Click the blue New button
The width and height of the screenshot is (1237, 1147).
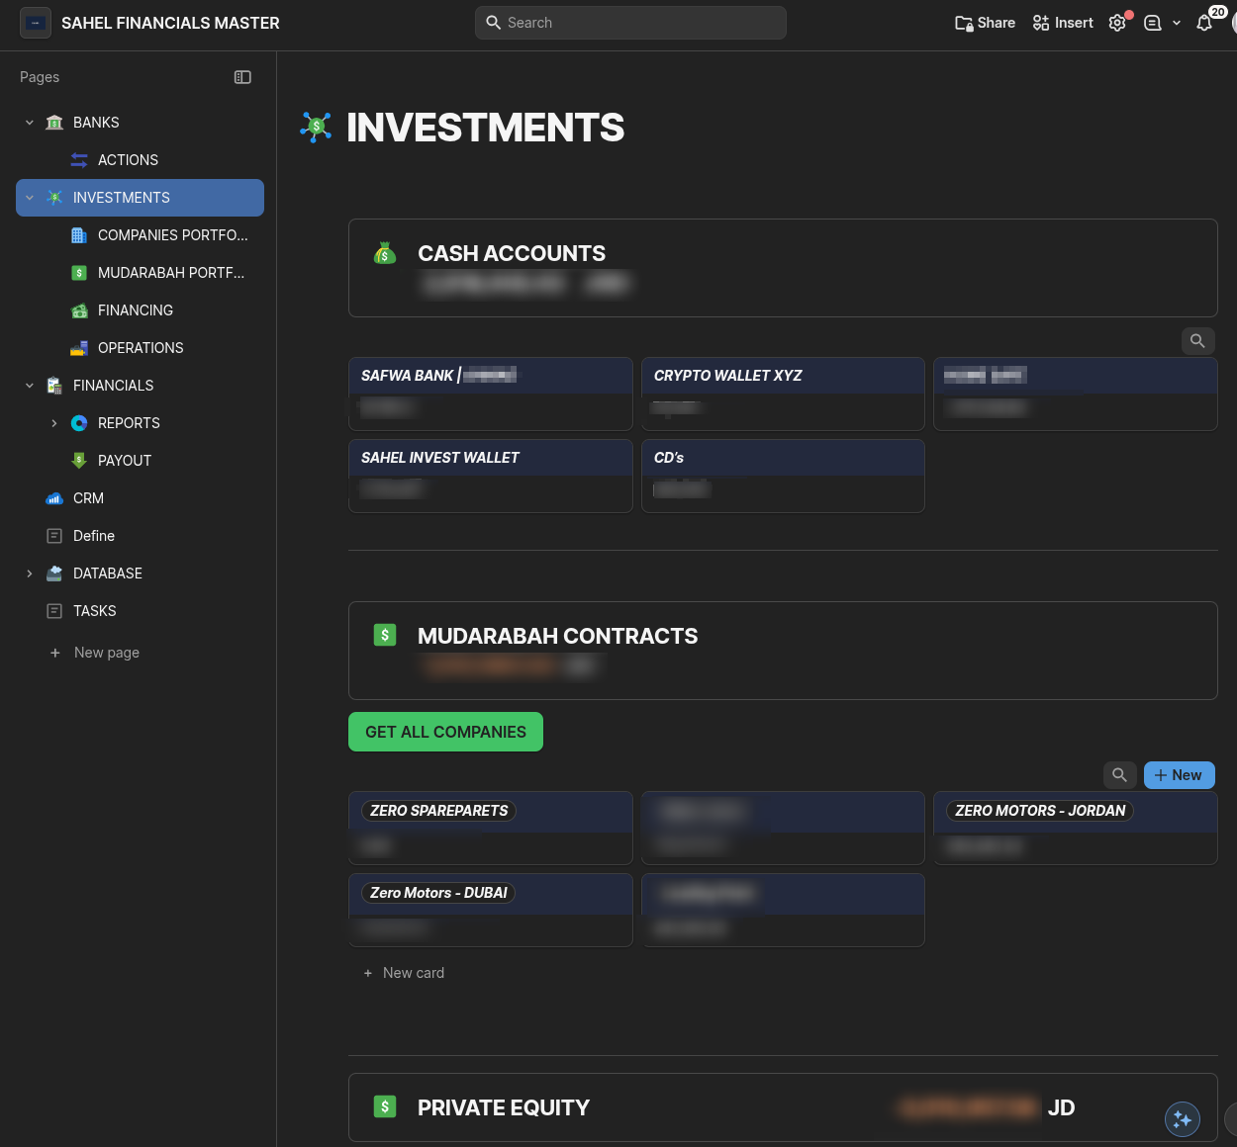pos(1179,775)
